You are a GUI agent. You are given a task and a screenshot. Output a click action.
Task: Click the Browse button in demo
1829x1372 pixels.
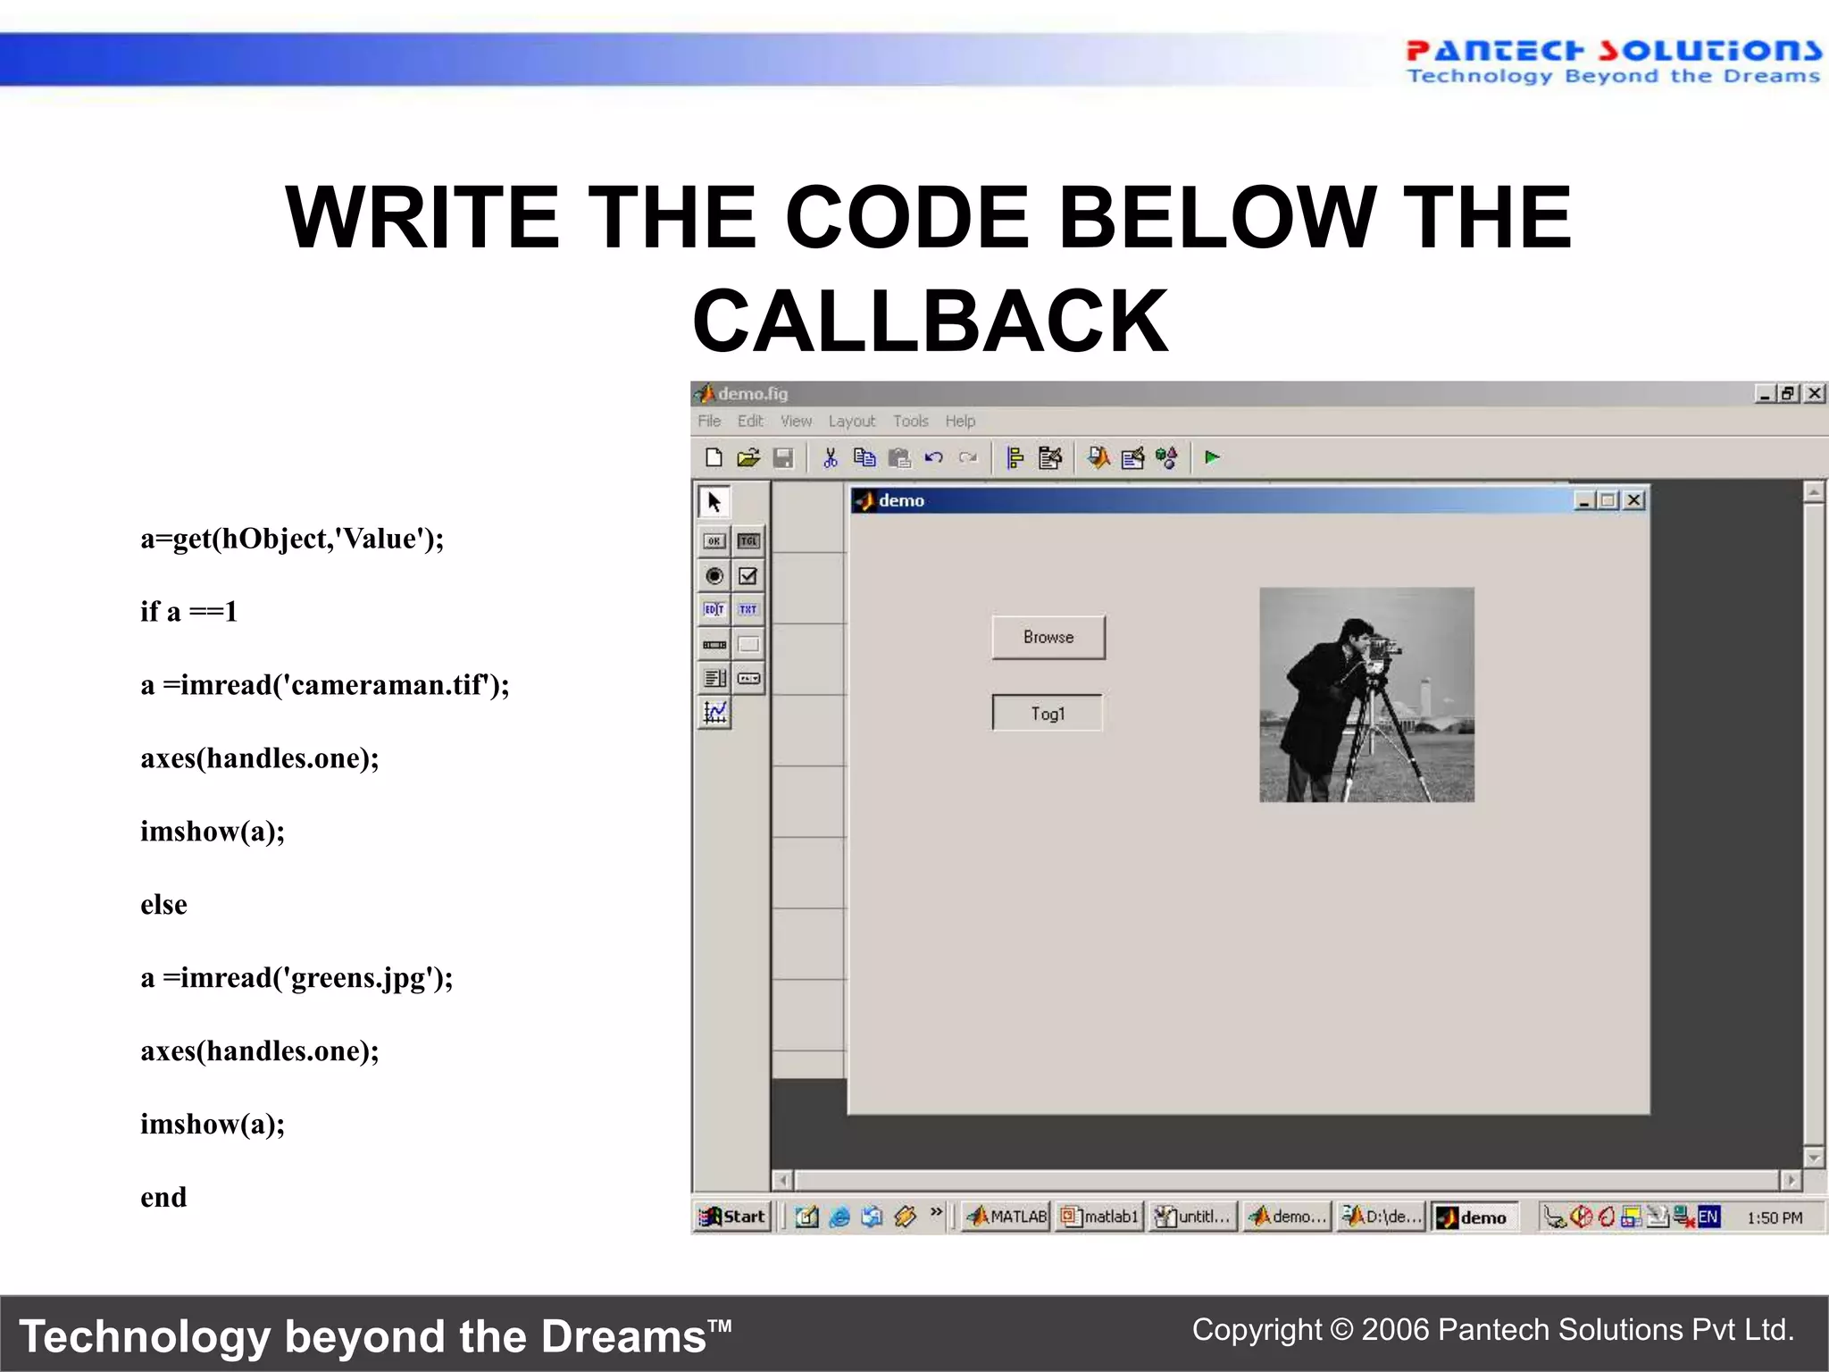coord(1048,637)
